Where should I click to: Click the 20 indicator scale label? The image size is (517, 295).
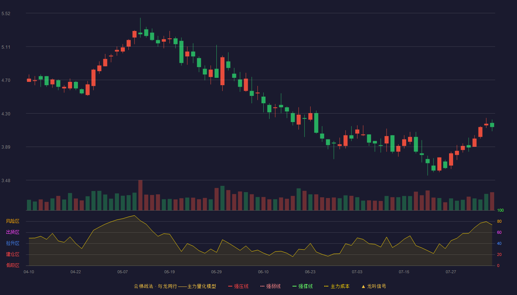coord(499,255)
